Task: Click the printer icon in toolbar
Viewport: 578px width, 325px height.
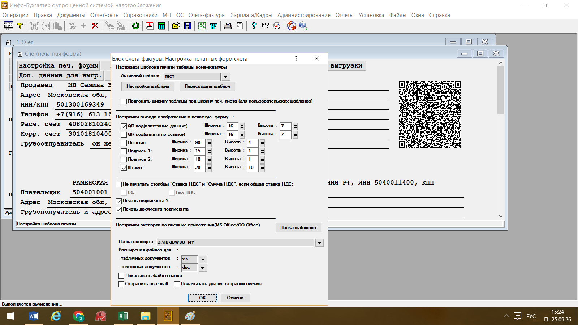Action: [x=228, y=26]
